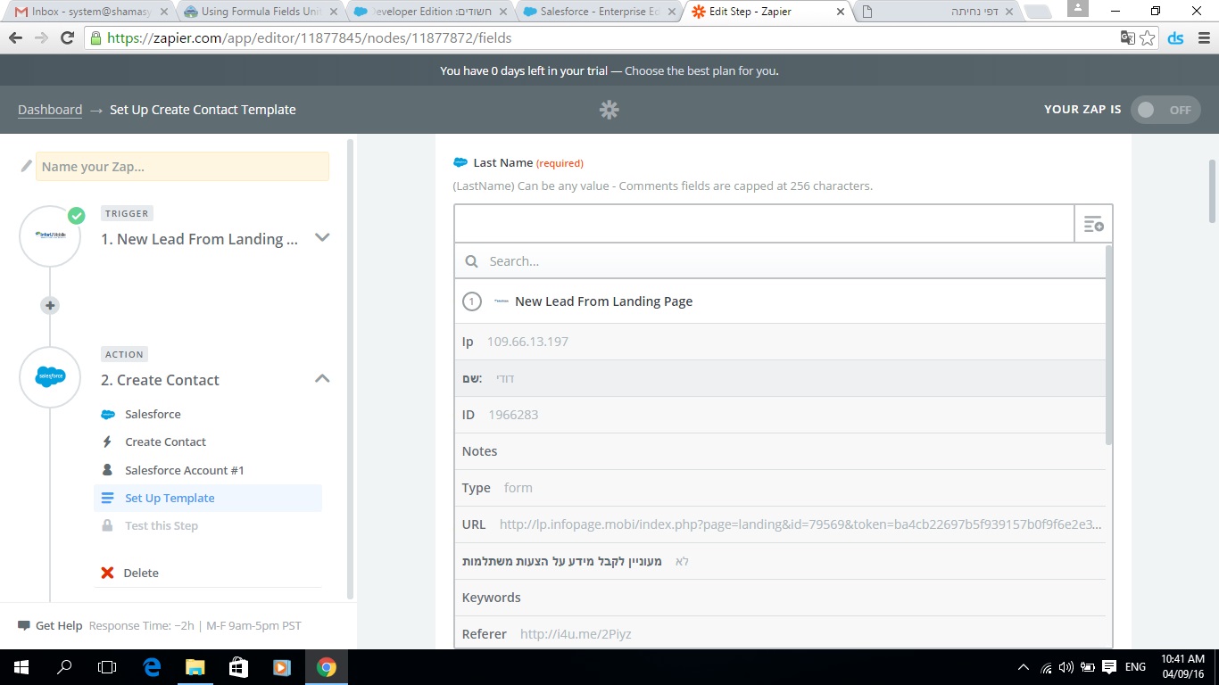1219x685 pixels.
Task: Click the Last Name text input field
Action: point(764,223)
